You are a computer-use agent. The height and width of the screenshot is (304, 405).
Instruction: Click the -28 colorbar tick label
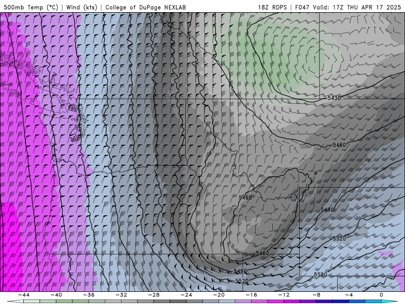[x=154, y=295]
